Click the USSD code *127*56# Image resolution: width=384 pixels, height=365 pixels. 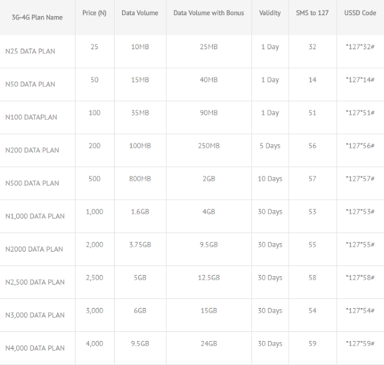(360, 146)
